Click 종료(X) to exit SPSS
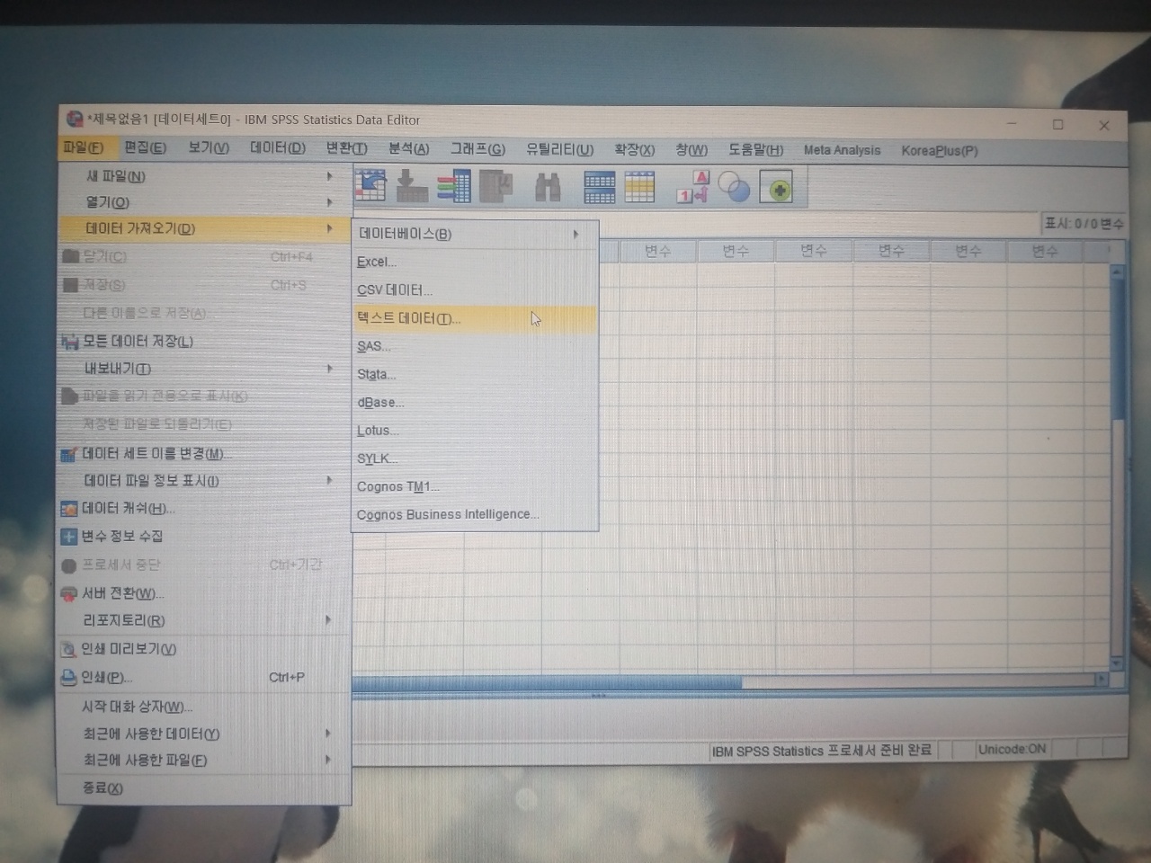Image resolution: width=1151 pixels, height=863 pixels. [204, 788]
